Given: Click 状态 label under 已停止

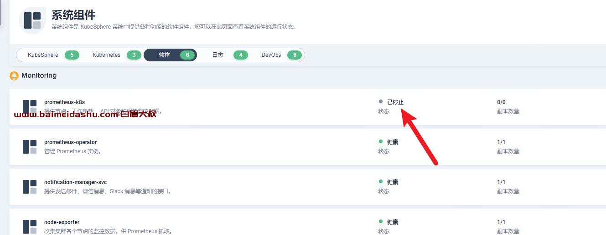Looking at the screenshot, I should point(383,111).
